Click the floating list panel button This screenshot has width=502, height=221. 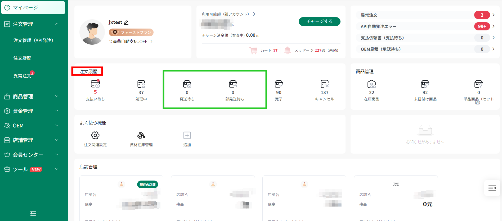tap(492, 188)
